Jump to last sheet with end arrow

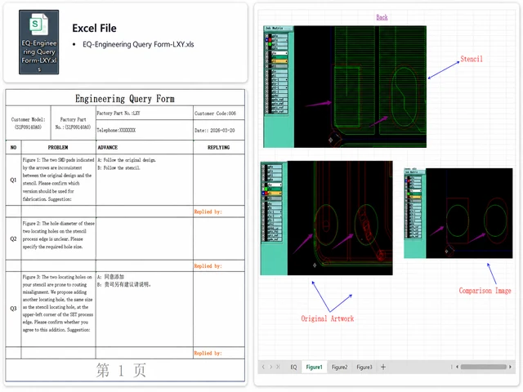coord(278,367)
